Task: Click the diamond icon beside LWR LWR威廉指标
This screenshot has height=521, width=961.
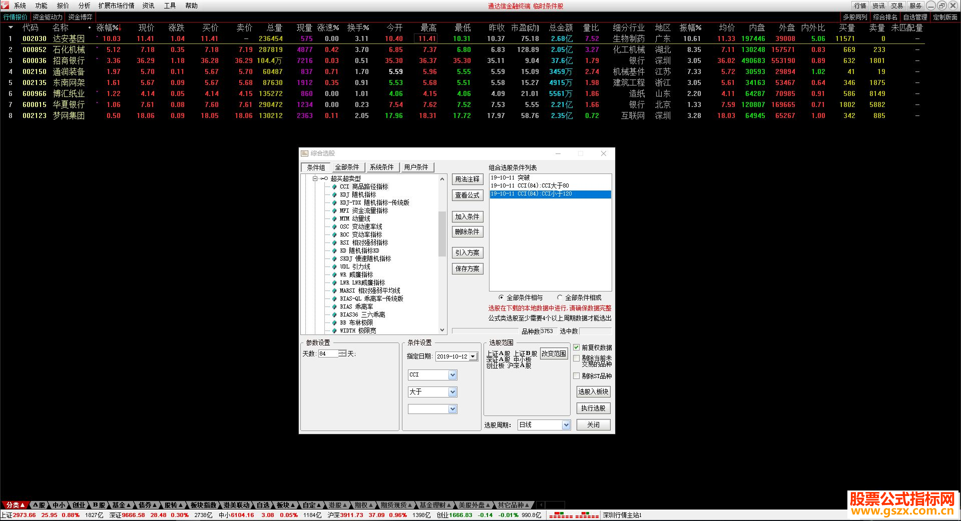Action: pos(334,283)
